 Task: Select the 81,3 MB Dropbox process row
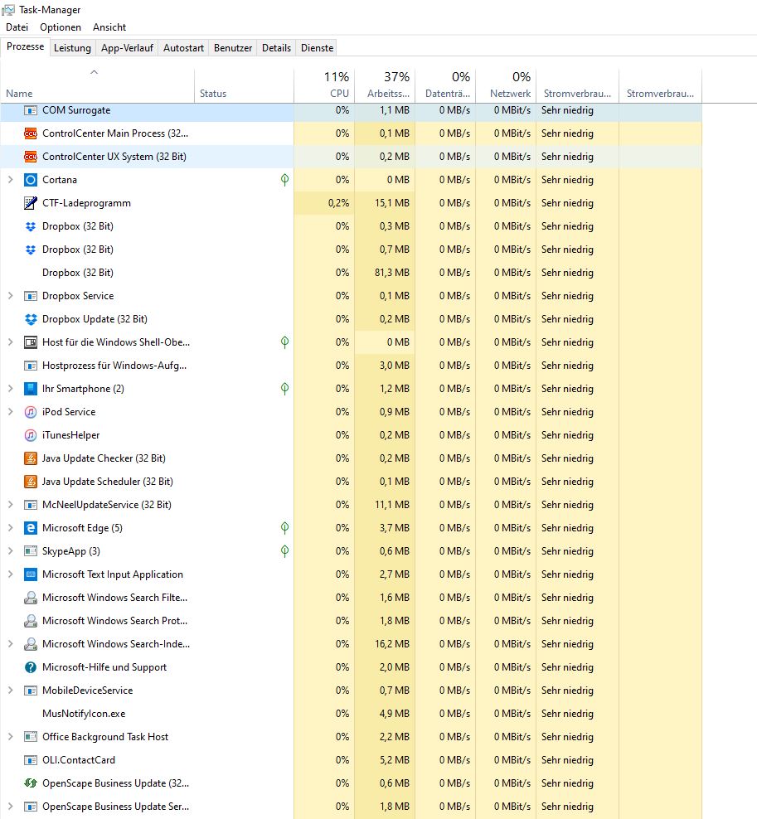click(x=351, y=272)
